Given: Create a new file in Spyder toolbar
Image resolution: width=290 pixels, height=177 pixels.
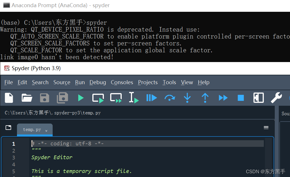Looking at the screenshot, I should coord(9,98).
